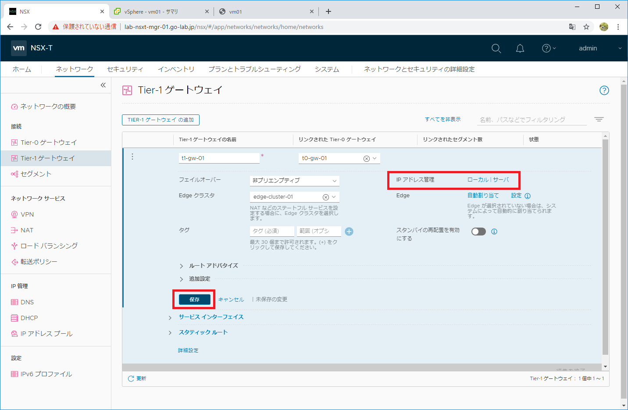This screenshot has height=410, width=628.
Task: Click the 自動割り当て link
Action: click(483, 196)
